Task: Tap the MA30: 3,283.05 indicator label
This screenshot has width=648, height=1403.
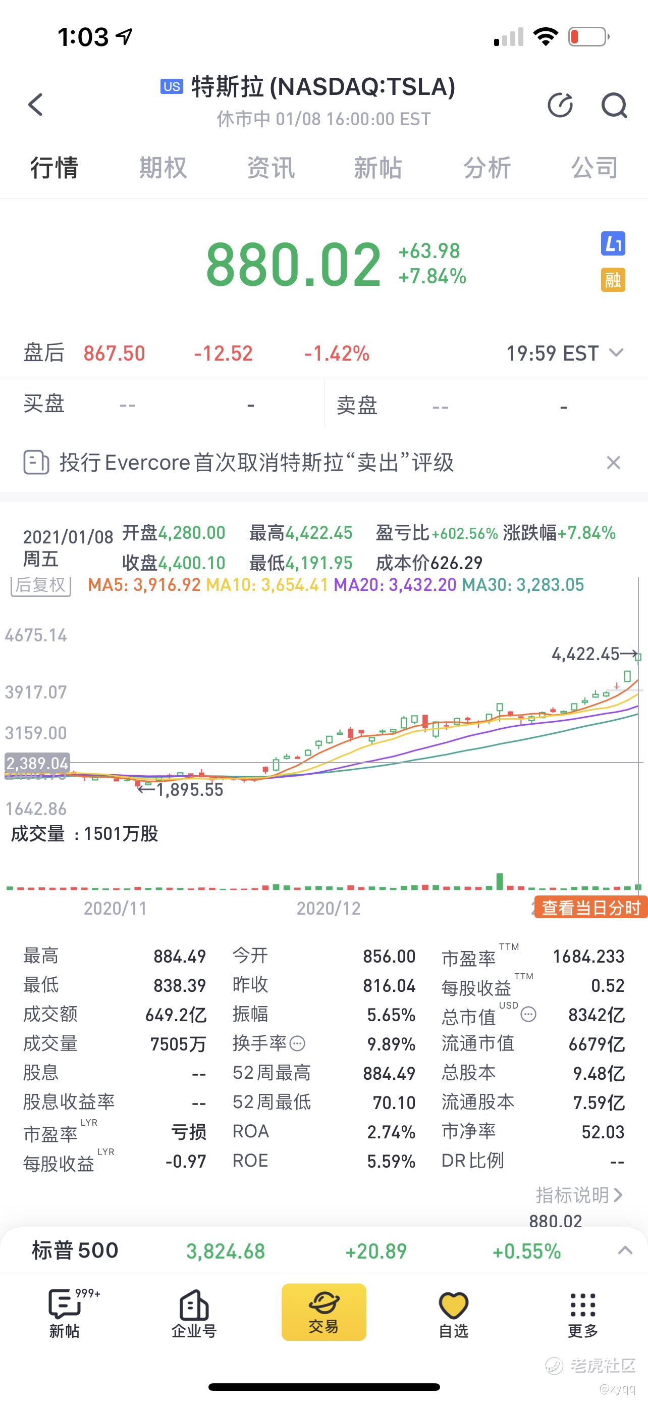Action: coord(523,585)
